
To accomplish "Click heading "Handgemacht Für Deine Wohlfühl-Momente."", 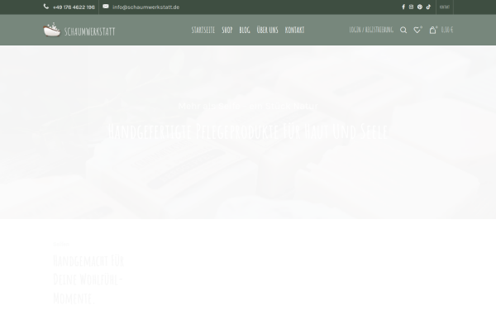I will [88, 279].
